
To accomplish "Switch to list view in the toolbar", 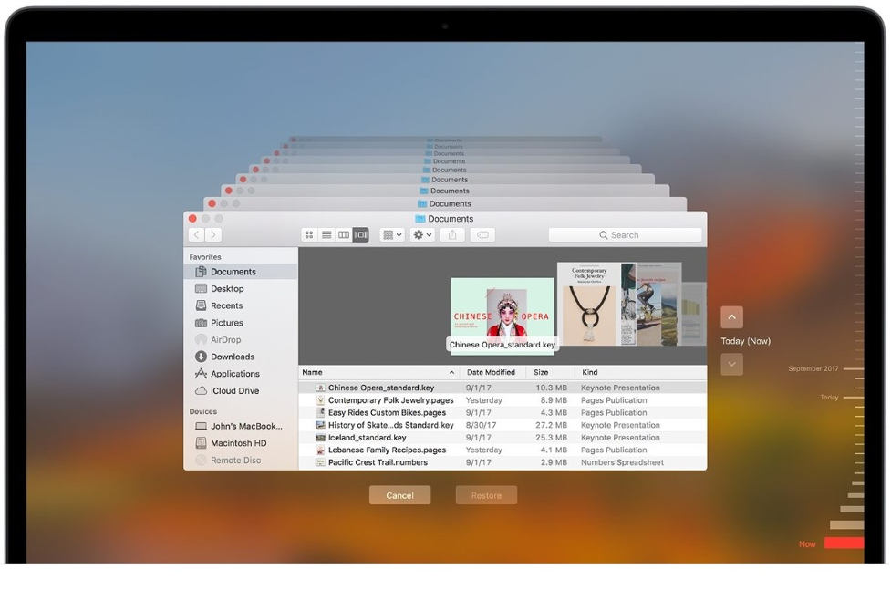I will [x=326, y=234].
